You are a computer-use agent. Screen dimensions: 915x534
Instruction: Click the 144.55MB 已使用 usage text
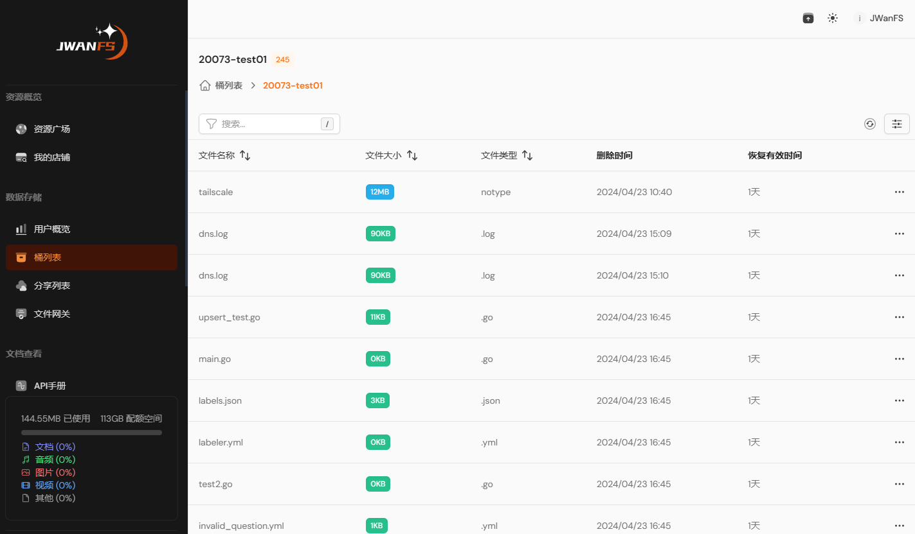coord(56,418)
